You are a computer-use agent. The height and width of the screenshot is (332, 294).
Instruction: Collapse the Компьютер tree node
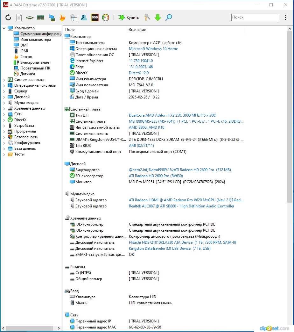4,28
